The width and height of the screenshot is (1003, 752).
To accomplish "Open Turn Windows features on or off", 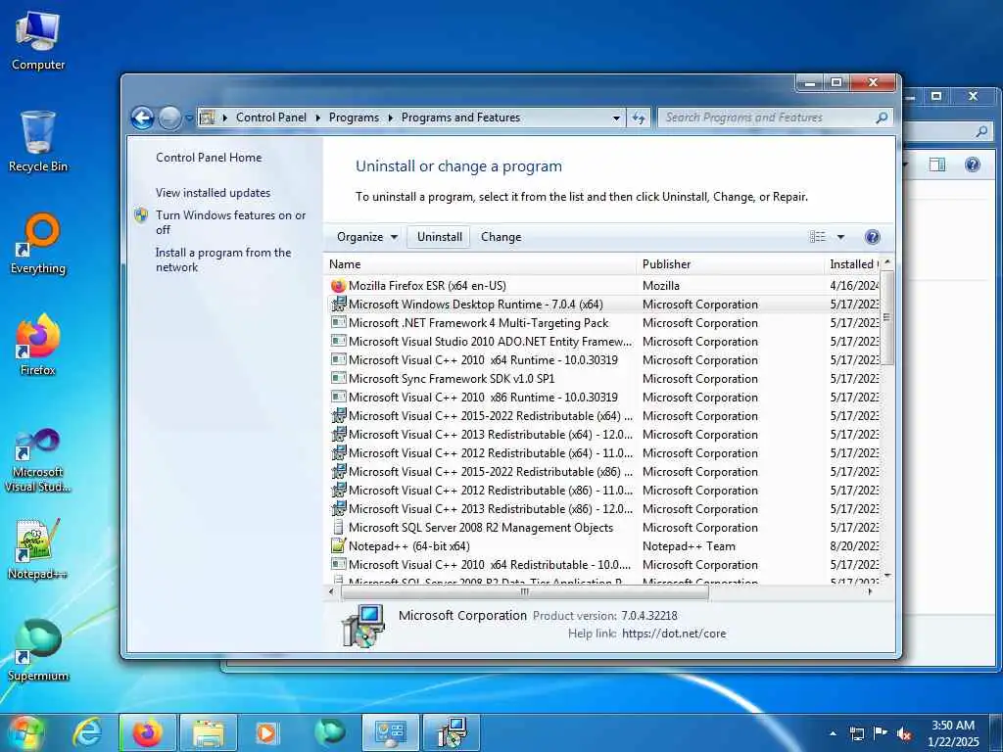I will pos(230,222).
